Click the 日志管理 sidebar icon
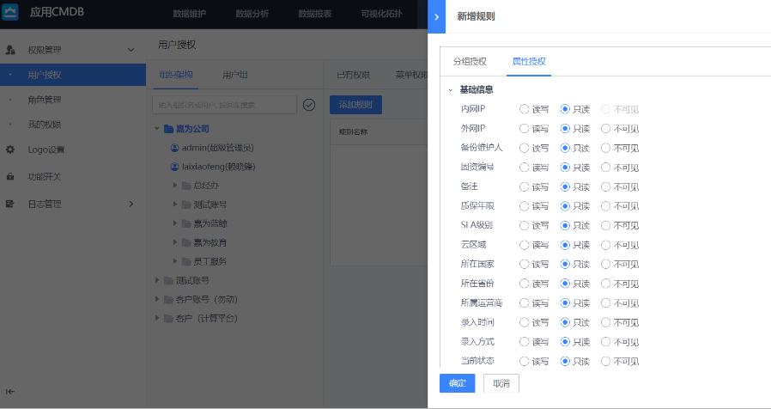Image resolution: width=771 pixels, height=409 pixels. (10, 204)
